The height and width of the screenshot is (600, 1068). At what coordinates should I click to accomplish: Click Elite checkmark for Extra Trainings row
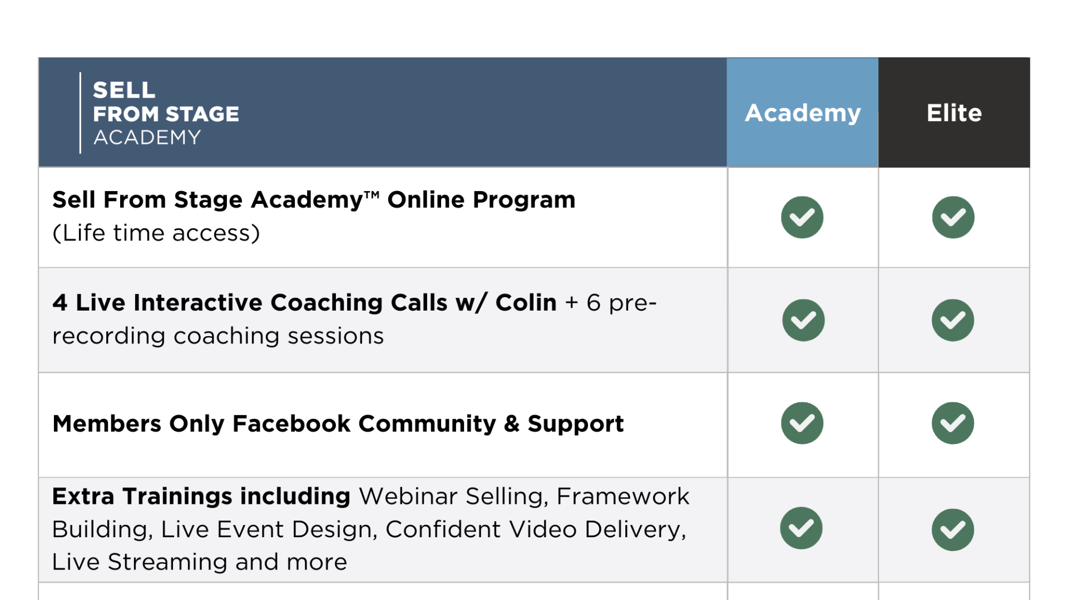[x=953, y=530]
